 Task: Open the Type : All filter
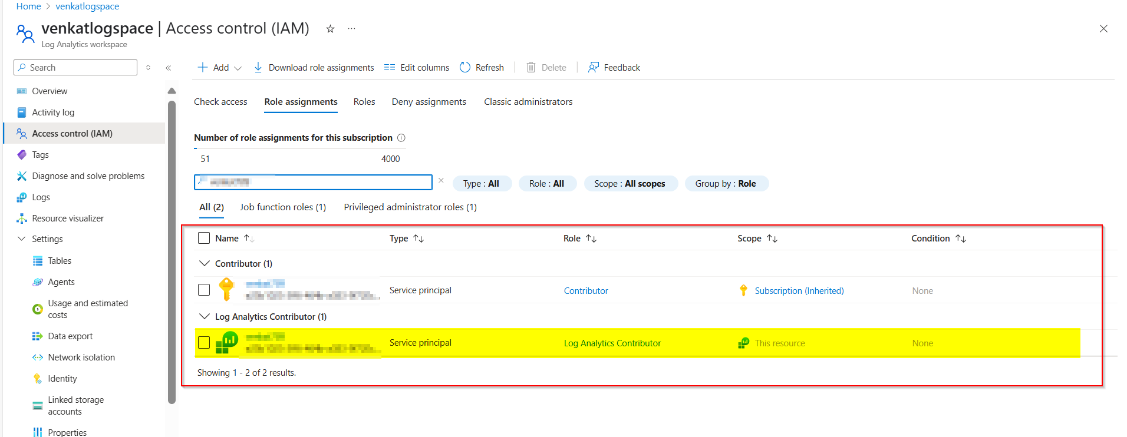tap(482, 184)
